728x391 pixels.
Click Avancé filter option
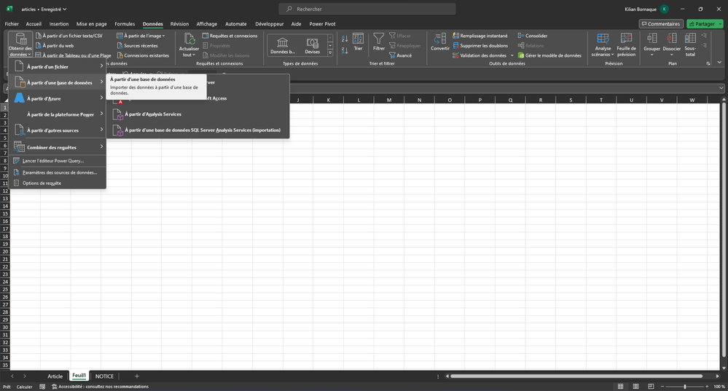point(401,55)
